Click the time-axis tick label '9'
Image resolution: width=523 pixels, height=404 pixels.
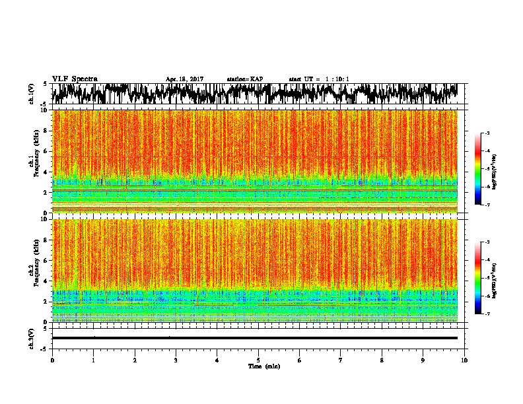point(423,360)
